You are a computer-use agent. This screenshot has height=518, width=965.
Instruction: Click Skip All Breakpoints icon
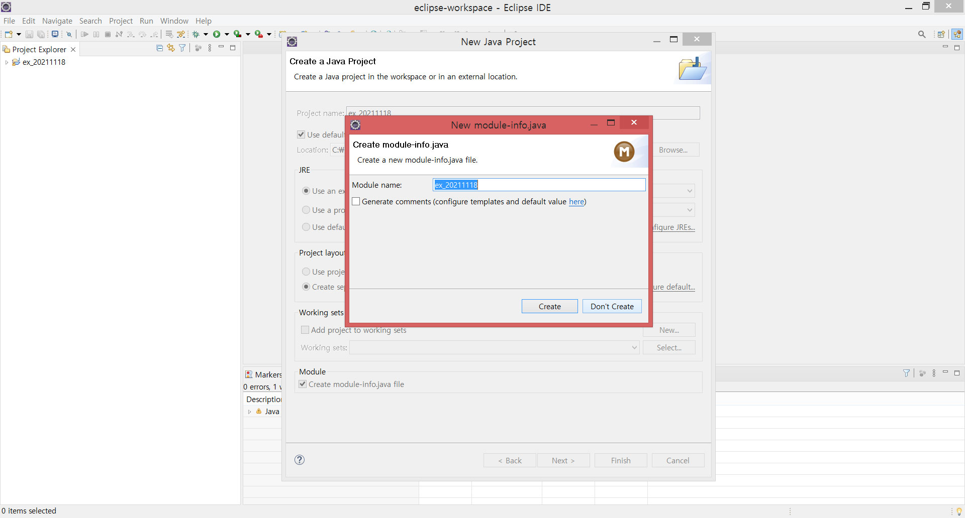pos(69,34)
